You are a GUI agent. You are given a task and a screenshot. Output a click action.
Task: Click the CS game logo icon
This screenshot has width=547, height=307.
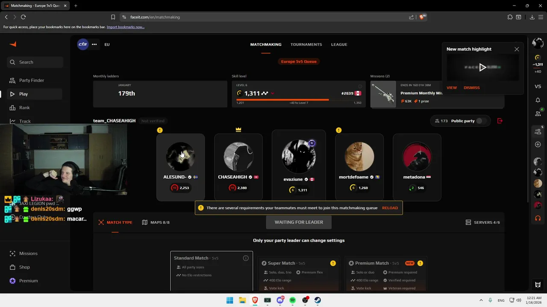click(82, 44)
